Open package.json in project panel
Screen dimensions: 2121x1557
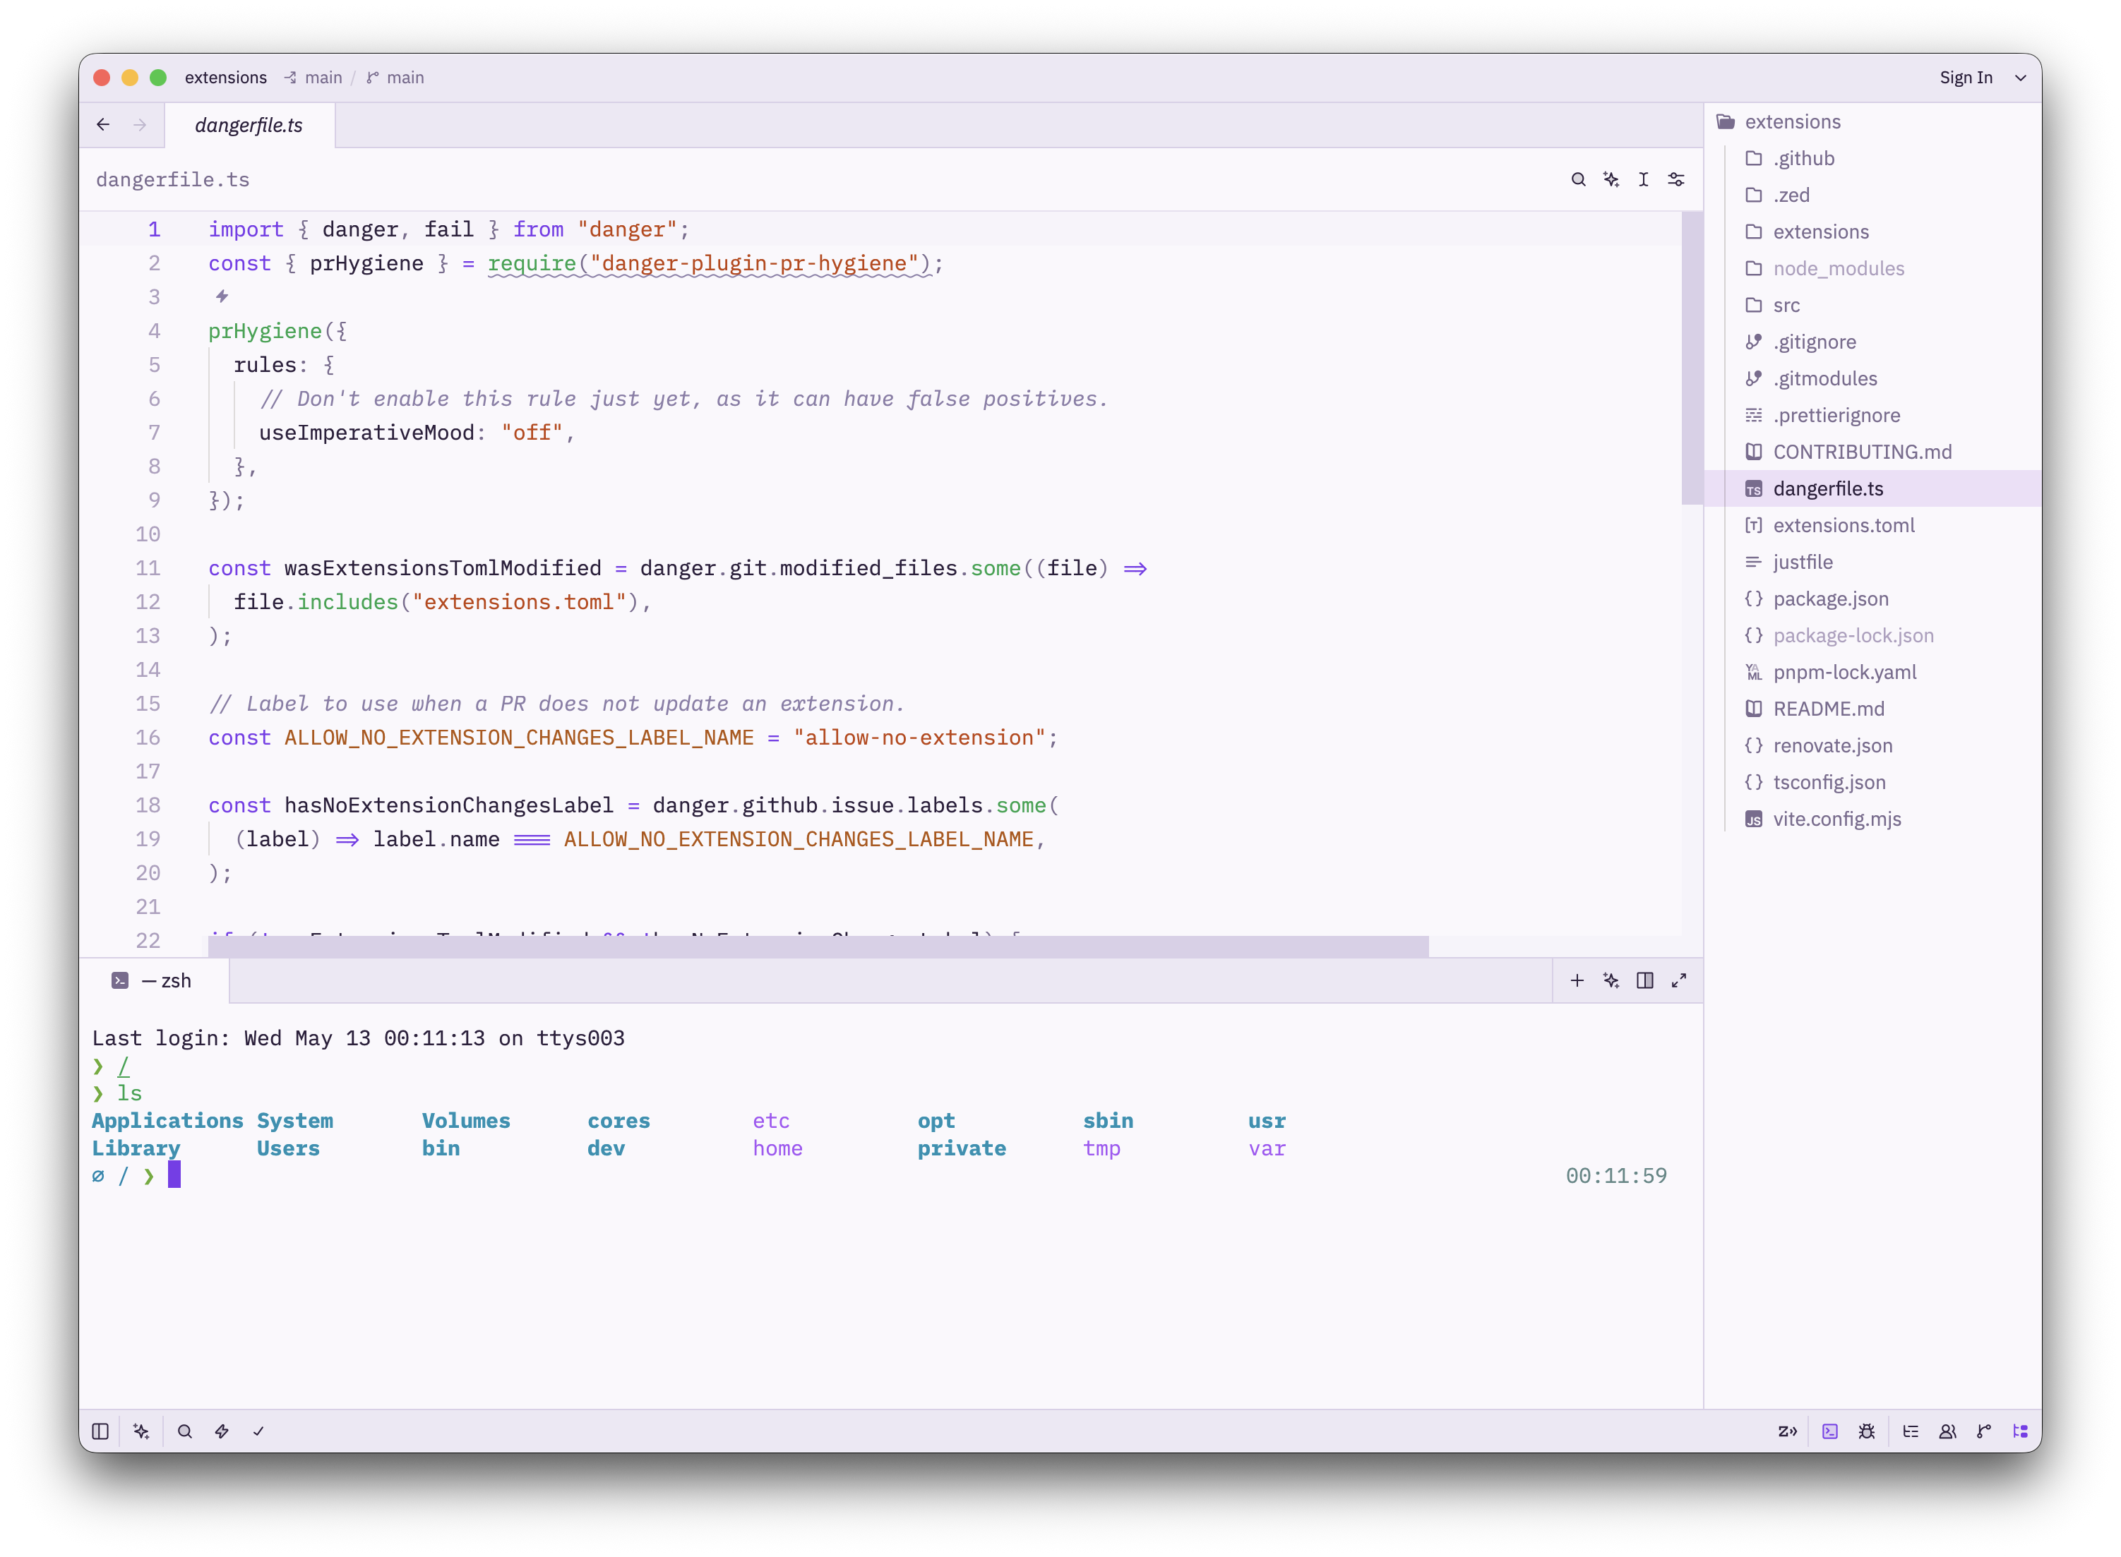[1874, 599]
